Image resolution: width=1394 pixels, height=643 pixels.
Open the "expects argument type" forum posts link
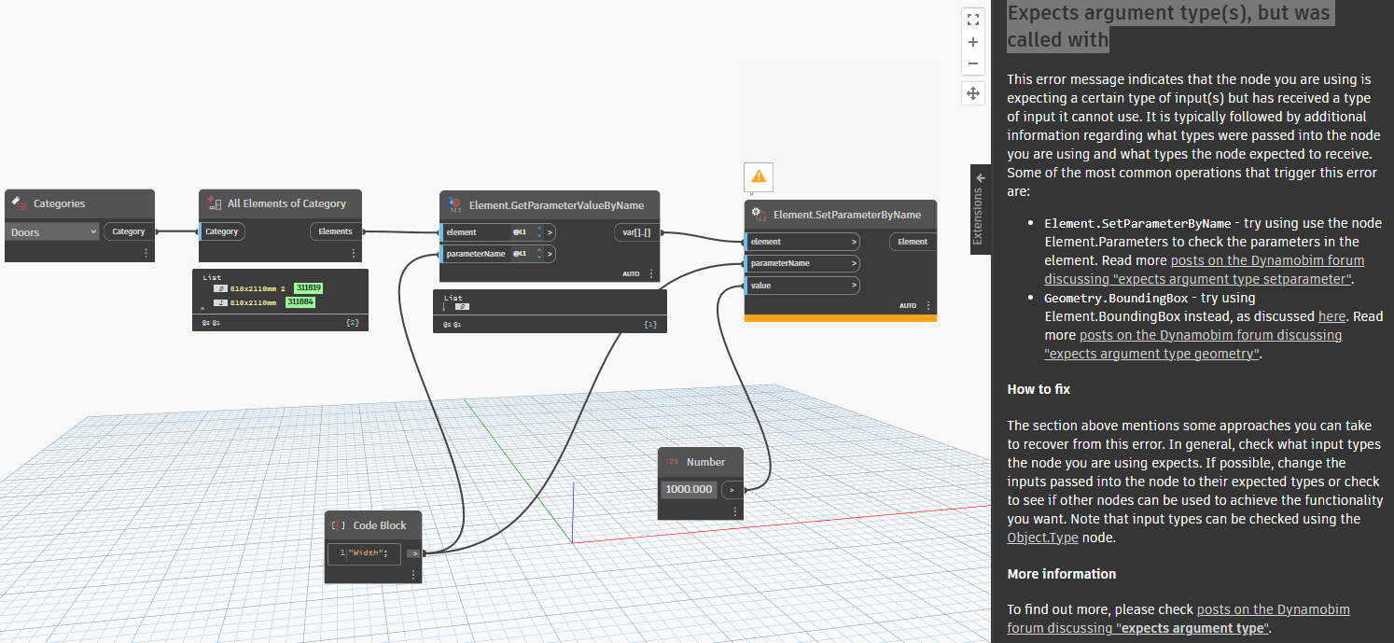pyautogui.click(x=1178, y=619)
